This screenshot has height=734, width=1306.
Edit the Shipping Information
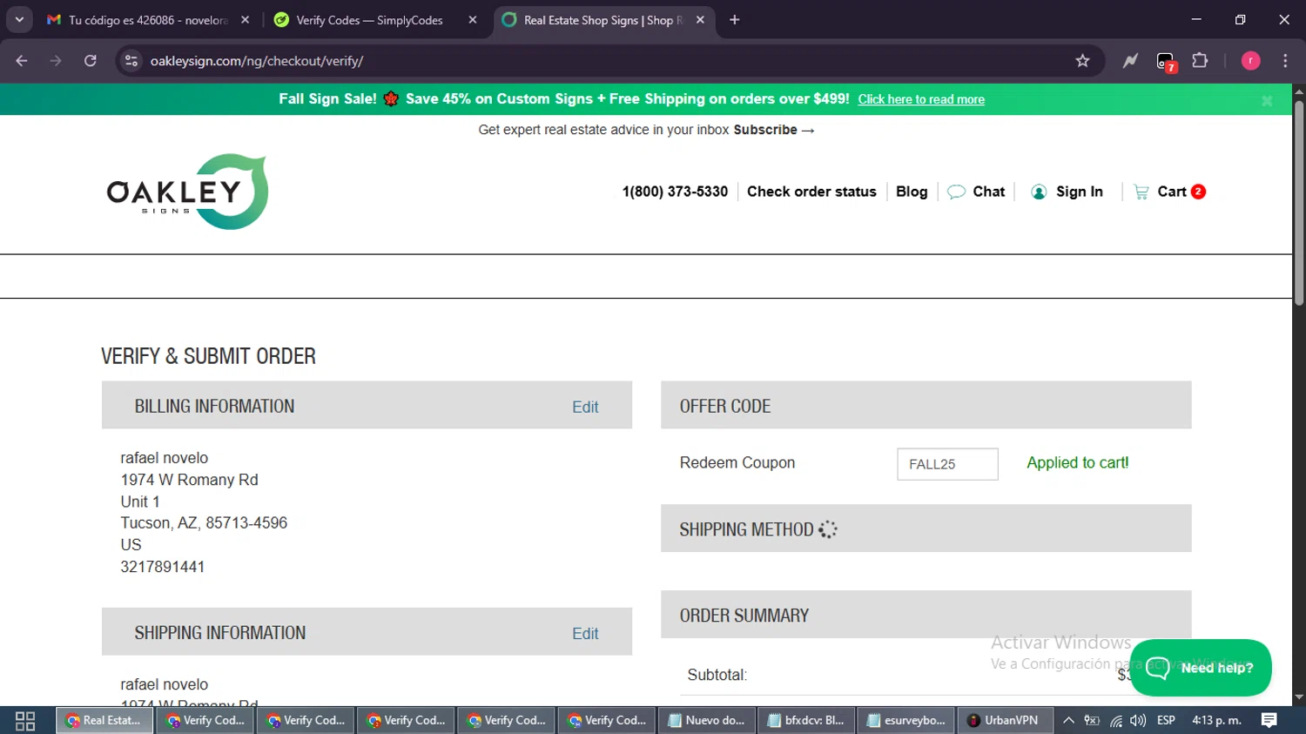coord(585,633)
